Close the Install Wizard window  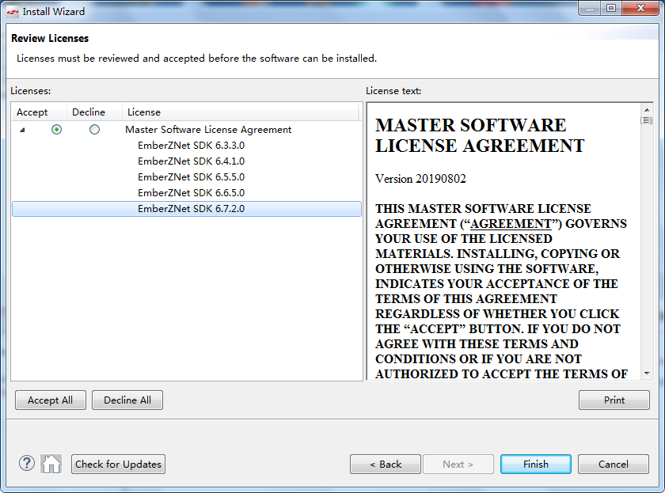[640, 9]
